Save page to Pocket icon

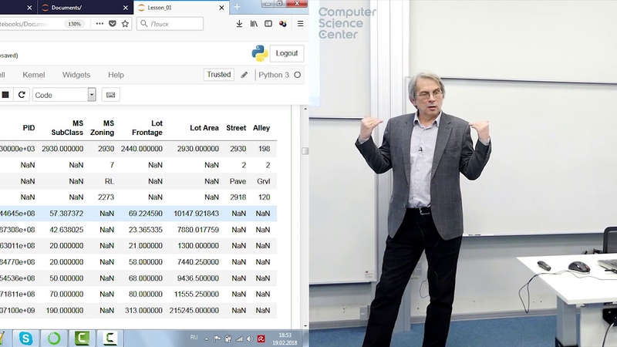(x=112, y=24)
